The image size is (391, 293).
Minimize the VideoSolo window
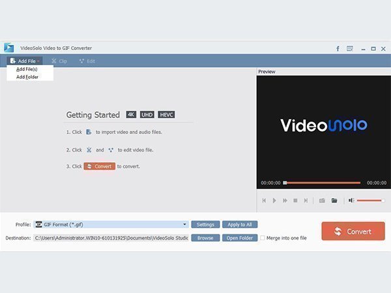[364, 49]
